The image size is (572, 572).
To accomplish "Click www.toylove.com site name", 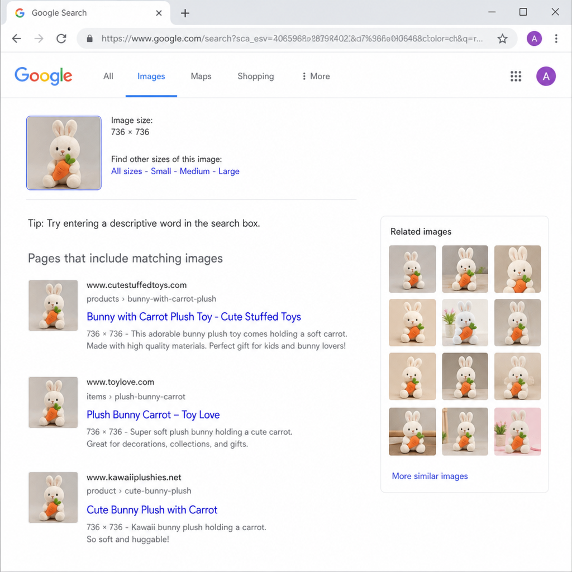I will [121, 382].
